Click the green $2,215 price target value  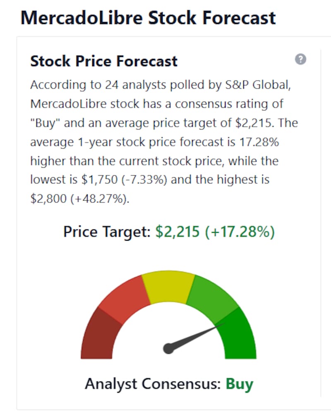coord(177,232)
